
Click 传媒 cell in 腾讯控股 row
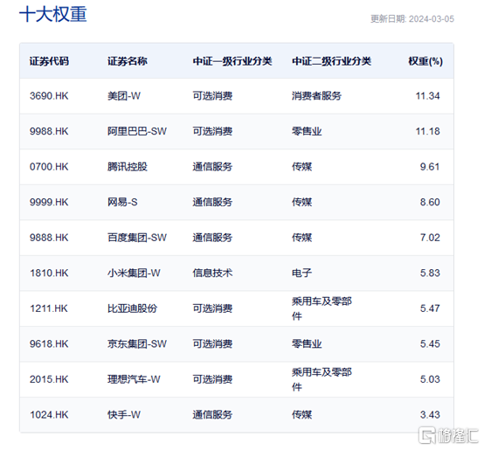click(x=301, y=167)
